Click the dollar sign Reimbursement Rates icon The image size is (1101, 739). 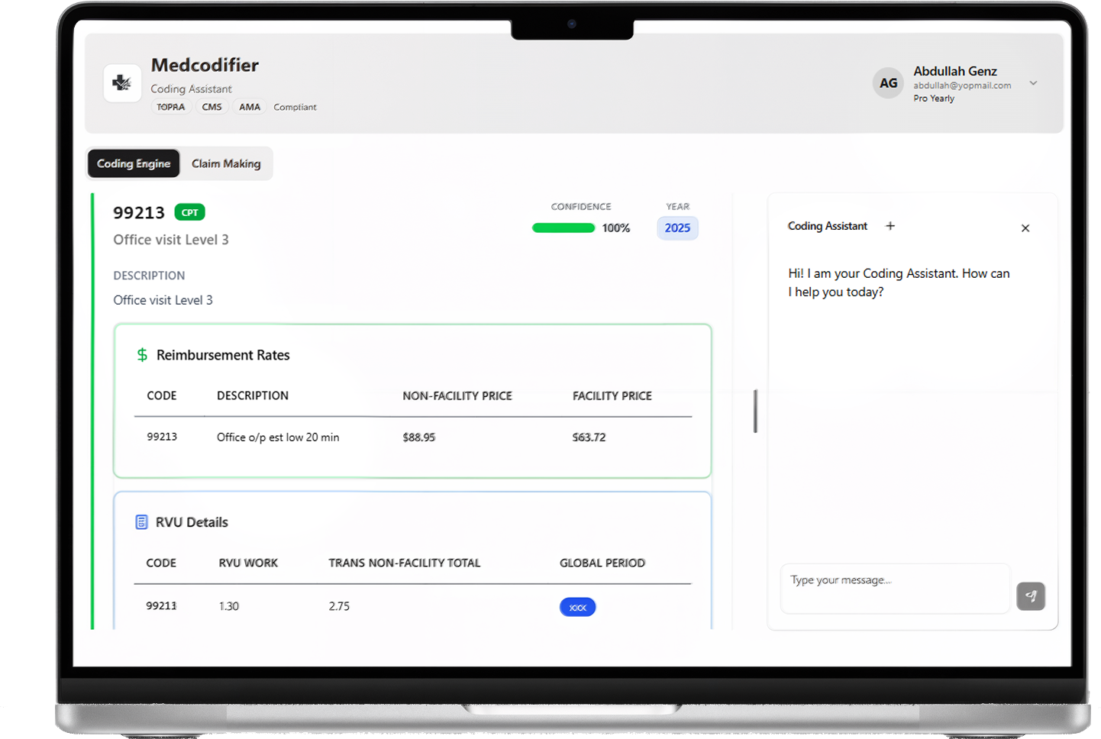point(142,355)
